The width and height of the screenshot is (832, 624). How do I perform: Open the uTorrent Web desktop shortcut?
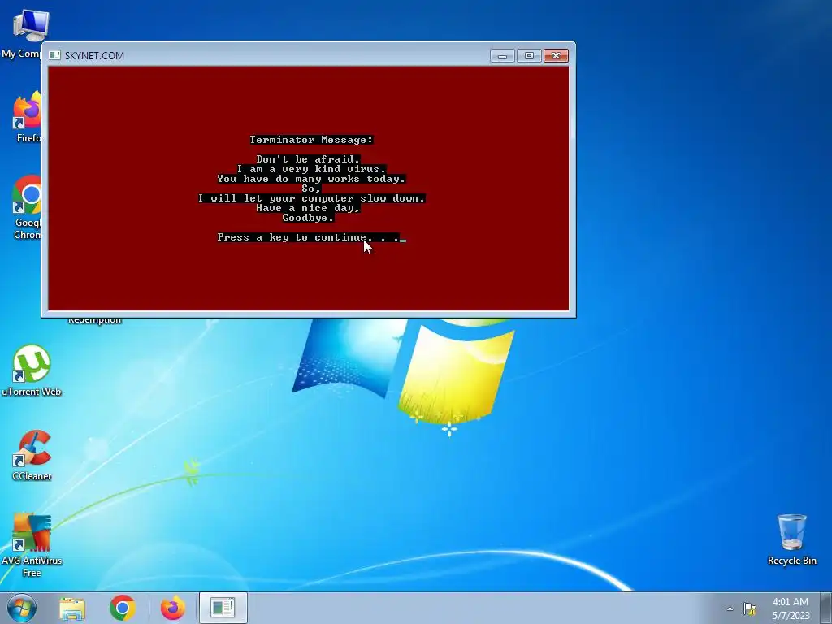point(32,370)
